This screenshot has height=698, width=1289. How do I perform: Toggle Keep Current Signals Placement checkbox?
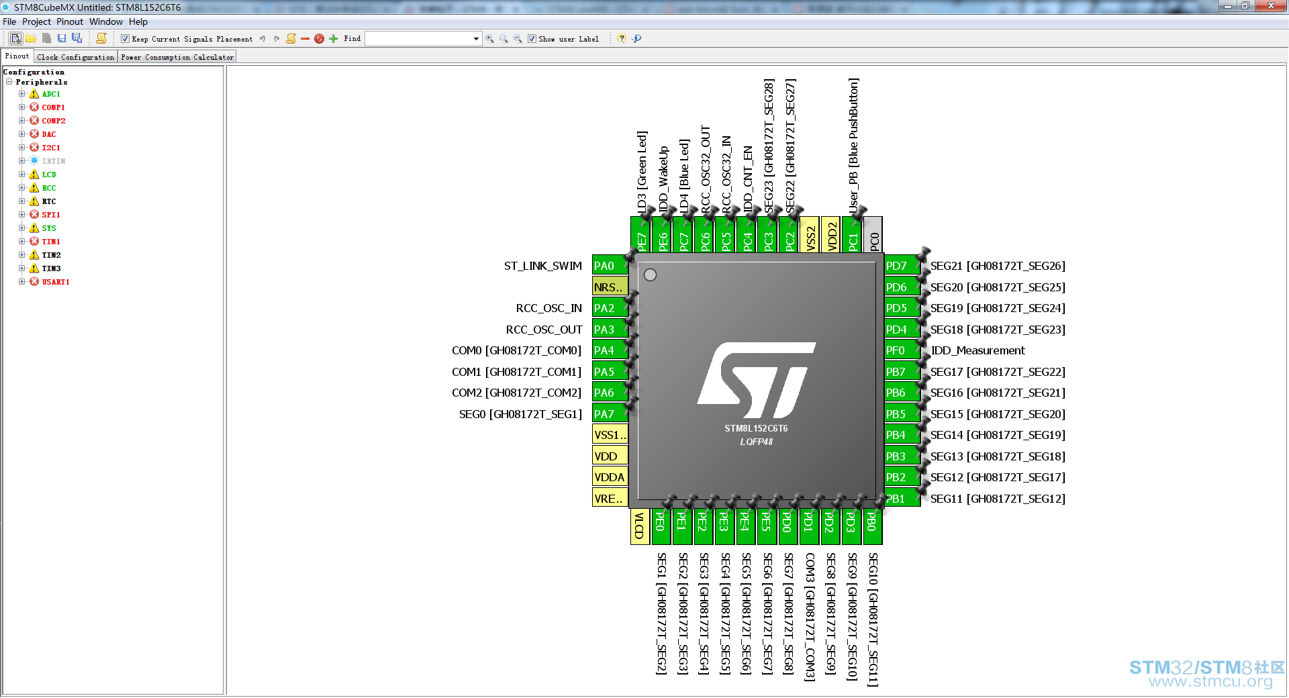(125, 39)
